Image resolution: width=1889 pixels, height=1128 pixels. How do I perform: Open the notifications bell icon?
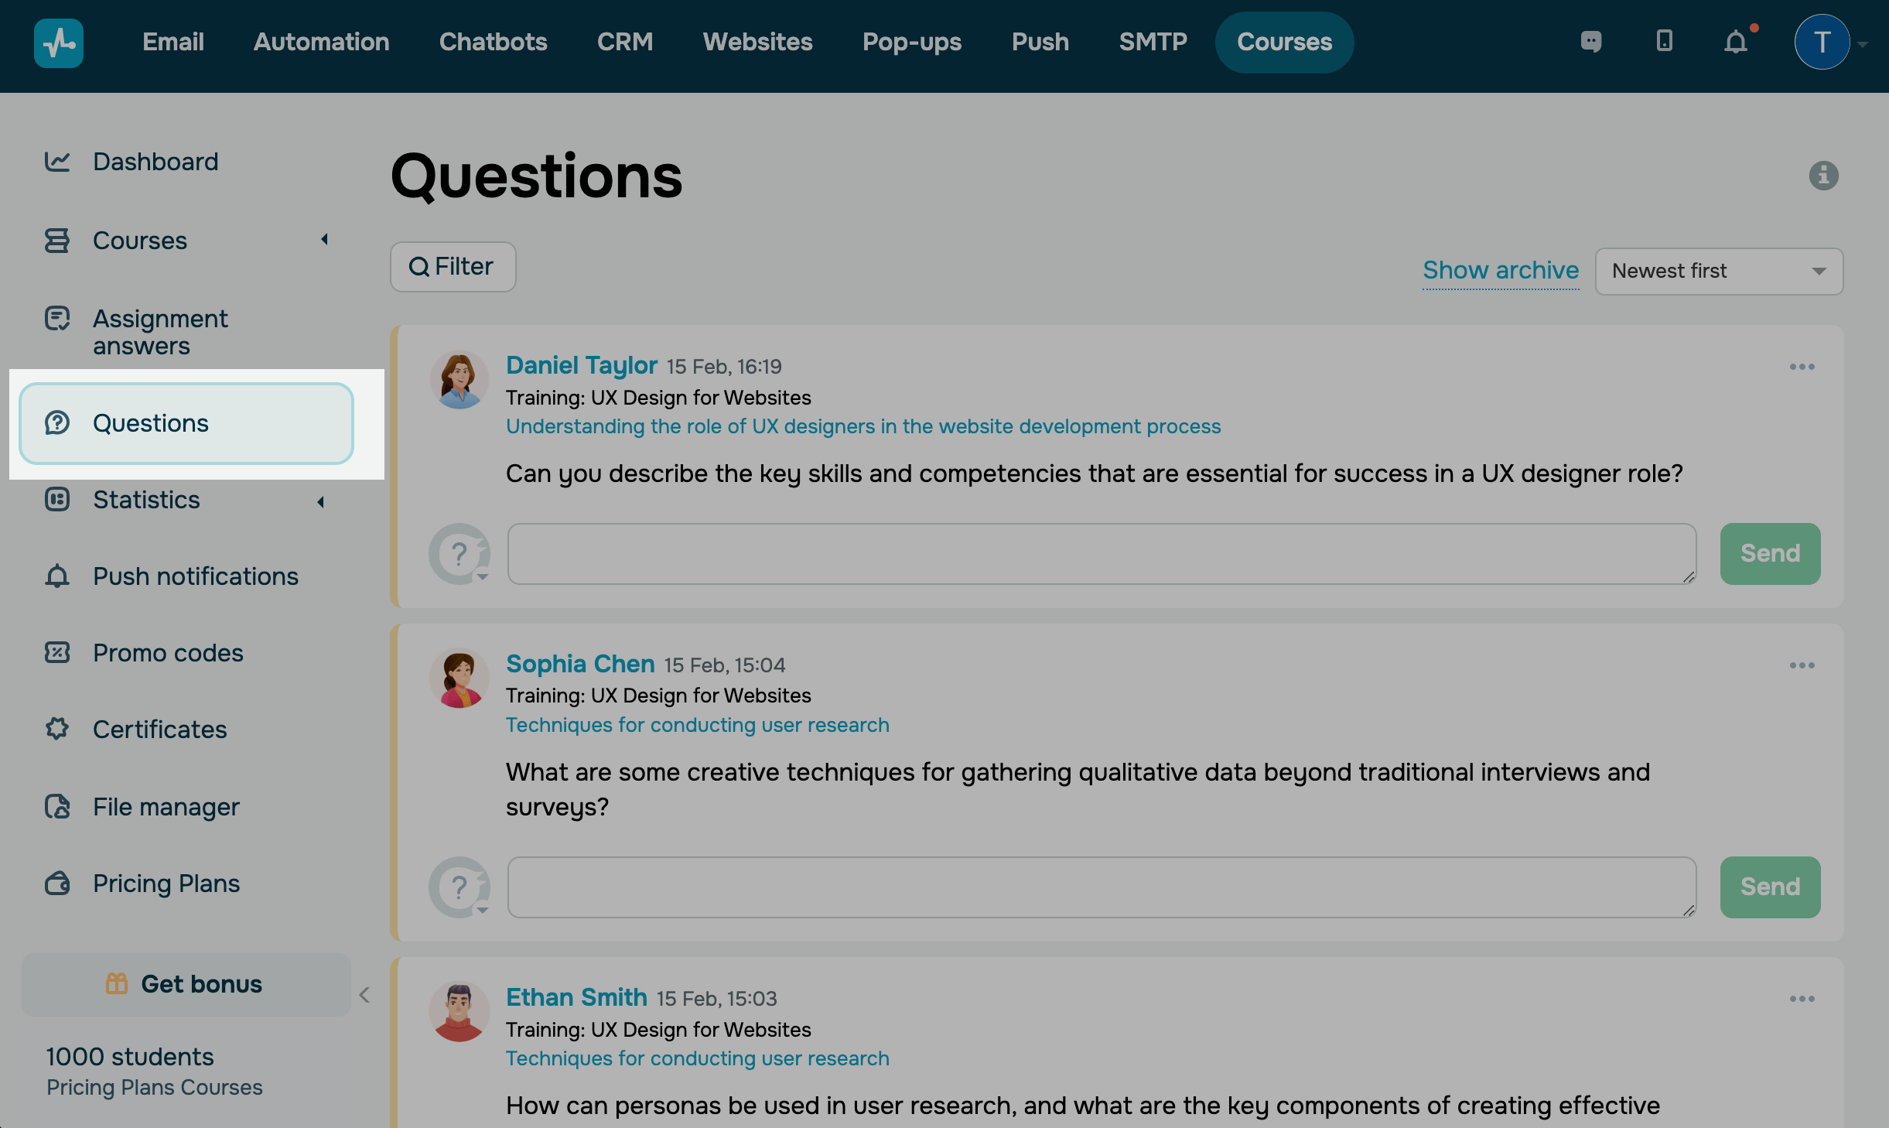1736,42
